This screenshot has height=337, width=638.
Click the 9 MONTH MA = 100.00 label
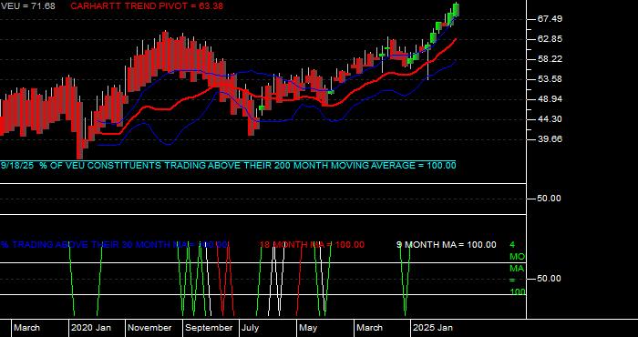click(447, 245)
